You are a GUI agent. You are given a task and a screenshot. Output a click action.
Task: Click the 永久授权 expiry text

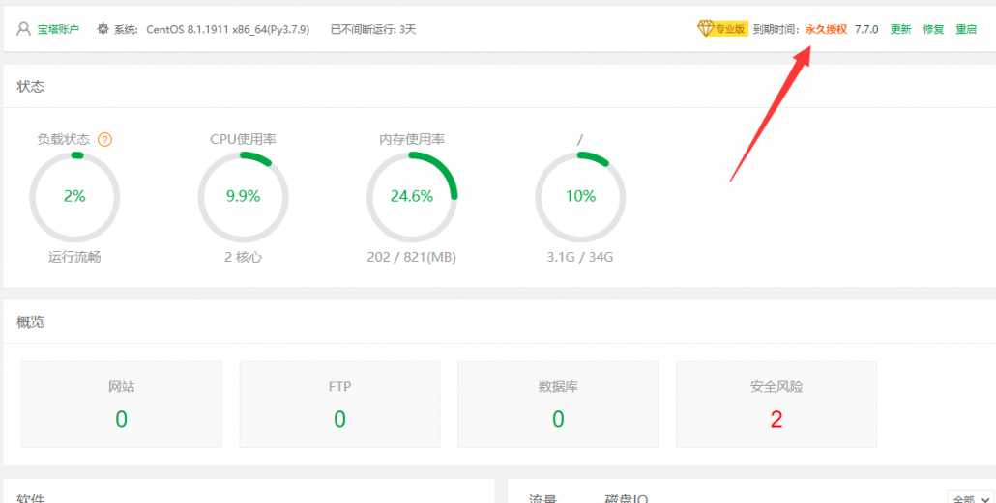click(x=826, y=29)
